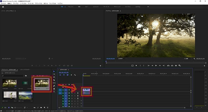Select the mountain landscape clip thumbnail
Image resolution: width=208 pixels, height=112 pixels.
[26, 95]
